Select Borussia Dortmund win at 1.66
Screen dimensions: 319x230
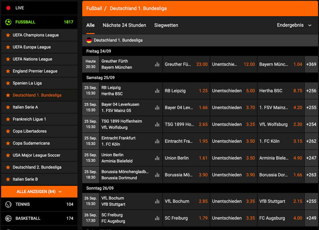[x=281, y=175]
